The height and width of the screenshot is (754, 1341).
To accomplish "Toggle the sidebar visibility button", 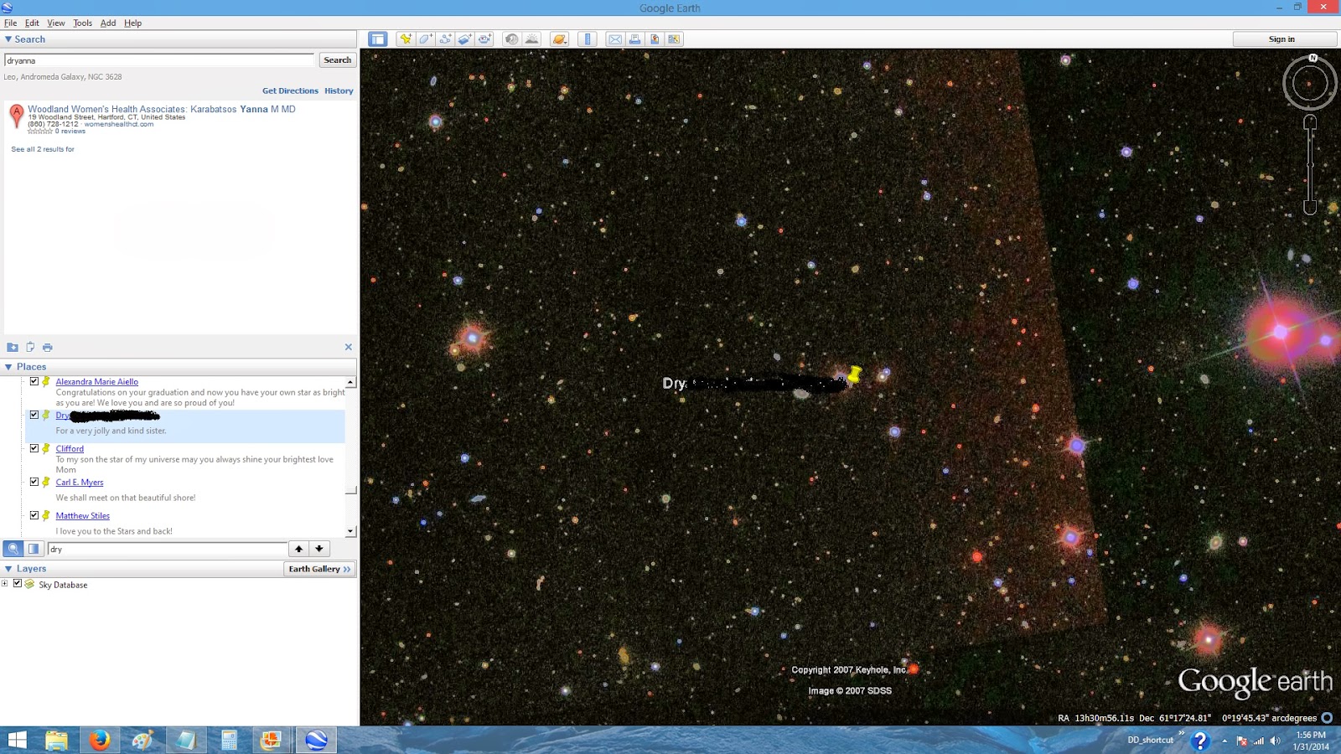I will [378, 39].
